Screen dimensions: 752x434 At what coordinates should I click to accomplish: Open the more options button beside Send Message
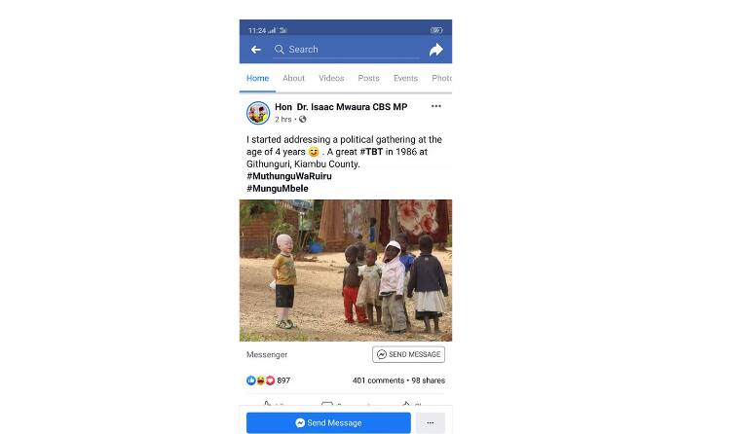coord(431,423)
